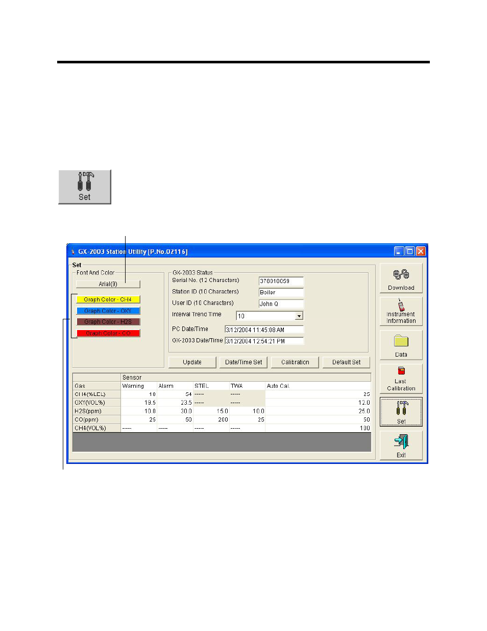Click the Warning column header
Viewport: 487px width, 631px height.
[x=139, y=386]
